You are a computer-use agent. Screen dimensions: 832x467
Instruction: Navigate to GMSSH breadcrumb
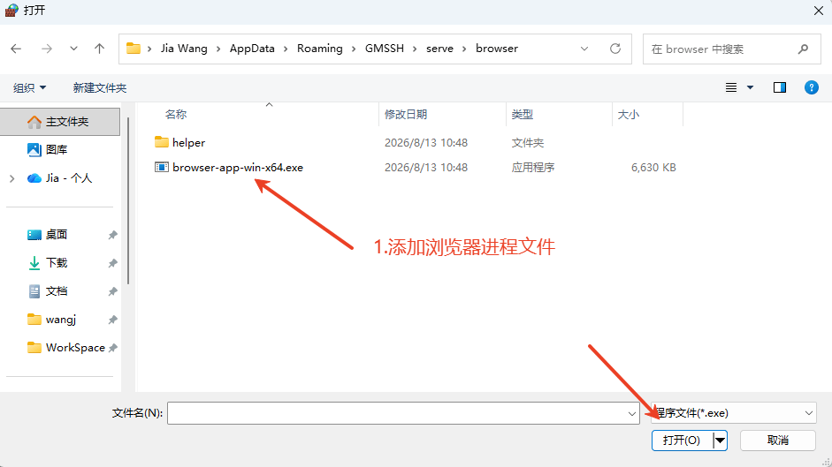pos(385,49)
